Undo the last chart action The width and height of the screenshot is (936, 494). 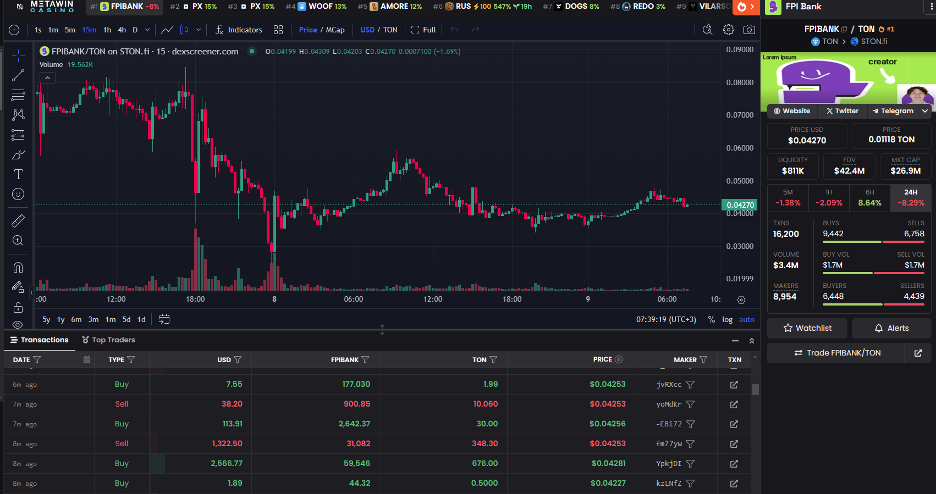point(455,30)
